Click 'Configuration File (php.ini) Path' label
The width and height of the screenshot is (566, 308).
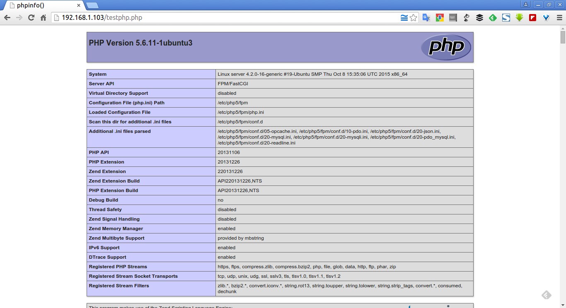126,103
